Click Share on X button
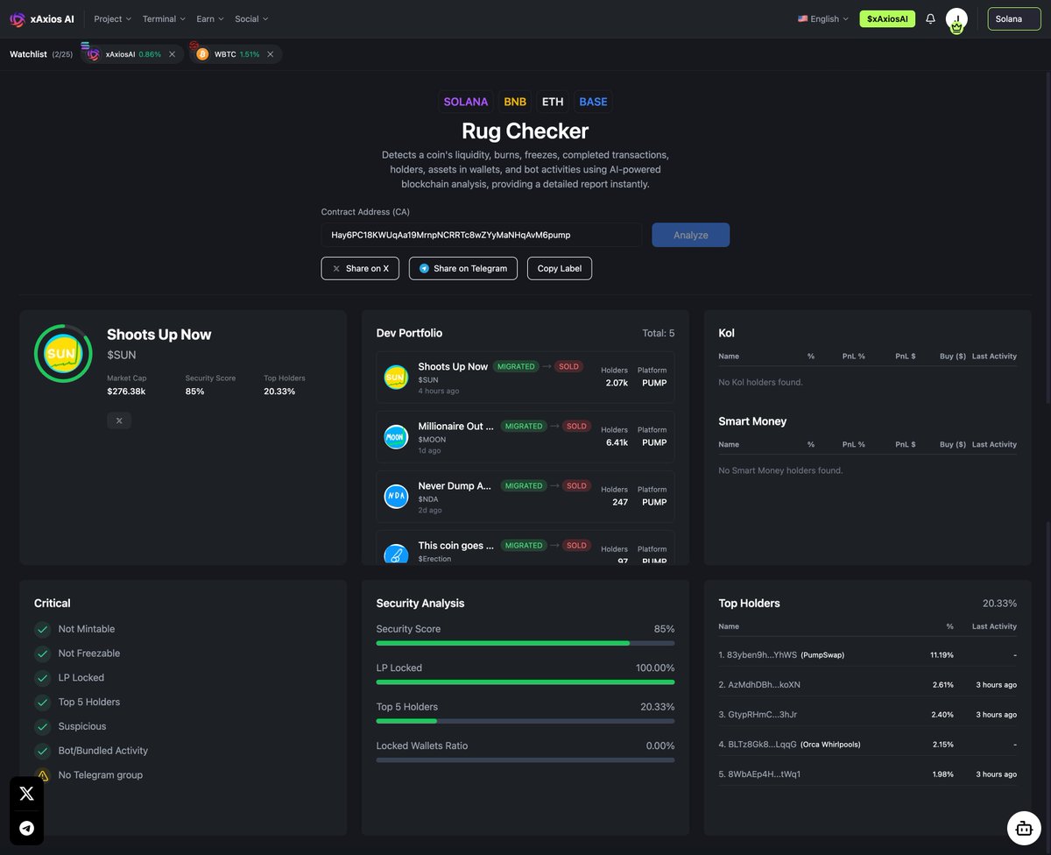This screenshot has width=1051, height=855. coord(360,268)
